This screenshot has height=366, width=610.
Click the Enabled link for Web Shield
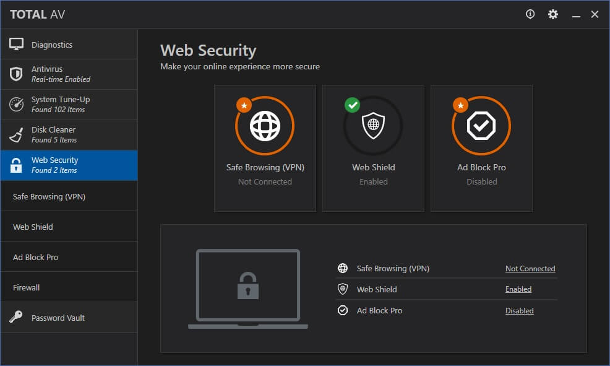pos(518,289)
